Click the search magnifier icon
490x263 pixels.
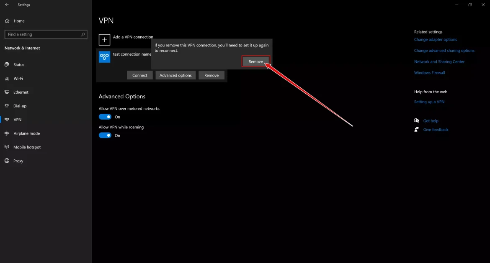(x=83, y=34)
